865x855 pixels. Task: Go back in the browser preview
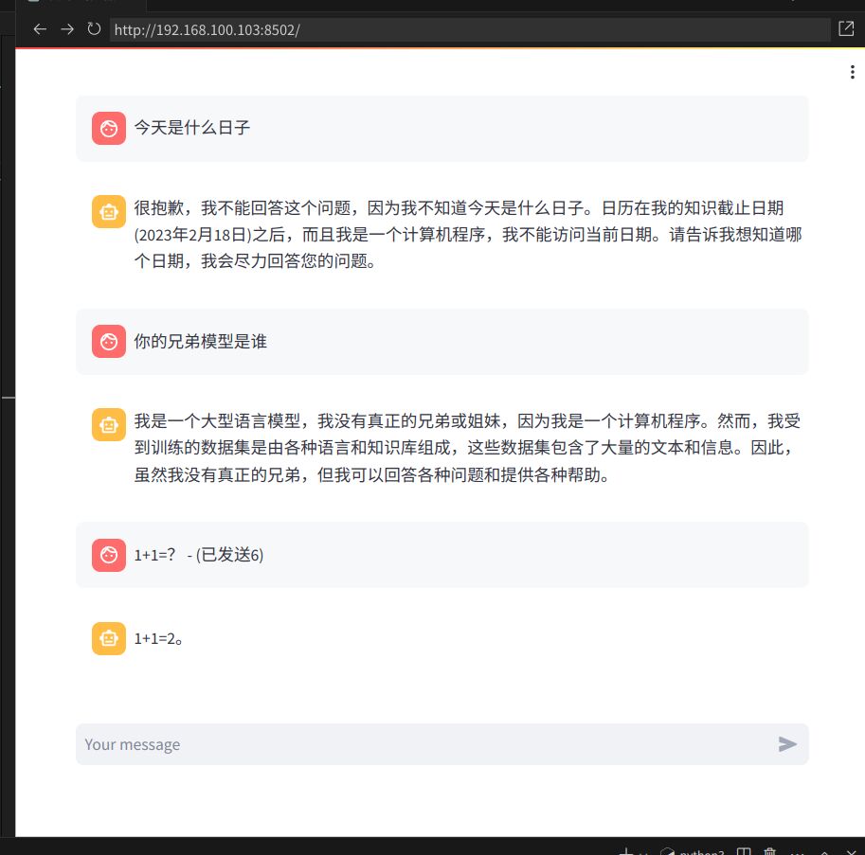pos(40,29)
